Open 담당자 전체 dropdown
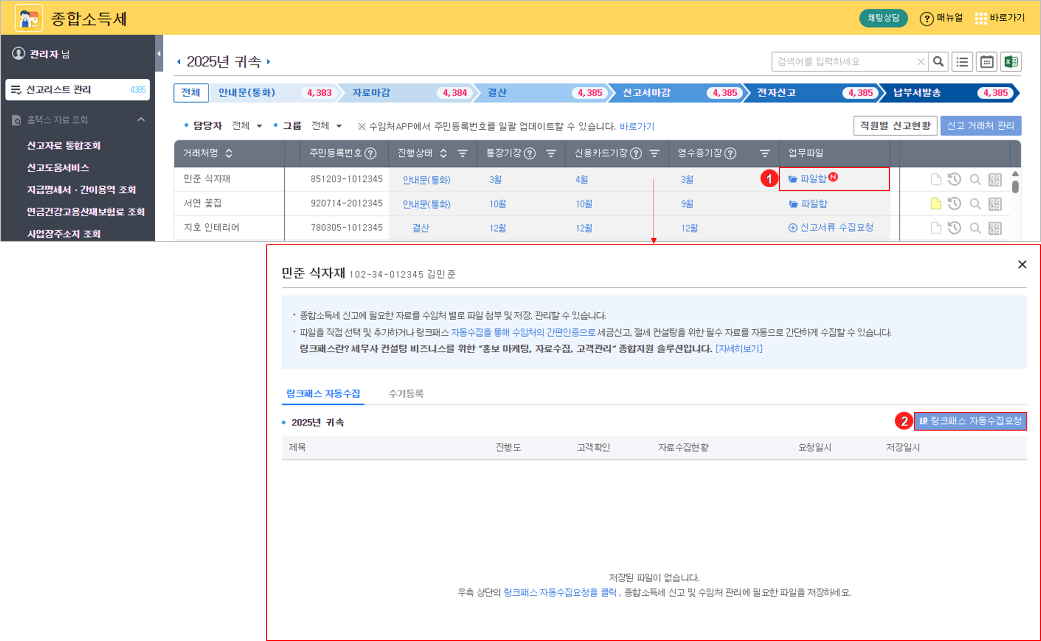 tap(247, 126)
